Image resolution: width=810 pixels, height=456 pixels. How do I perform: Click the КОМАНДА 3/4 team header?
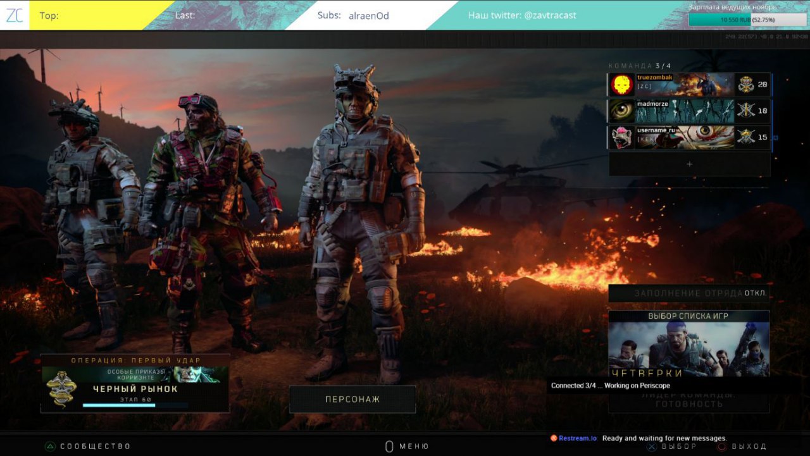[x=640, y=66]
